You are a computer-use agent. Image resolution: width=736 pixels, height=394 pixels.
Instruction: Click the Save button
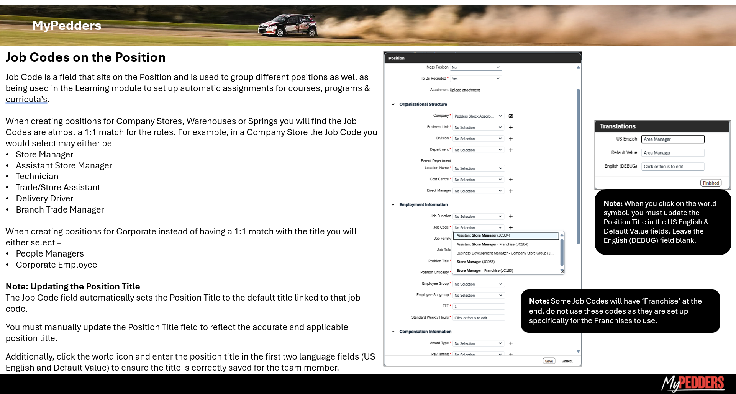(x=549, y=361)
